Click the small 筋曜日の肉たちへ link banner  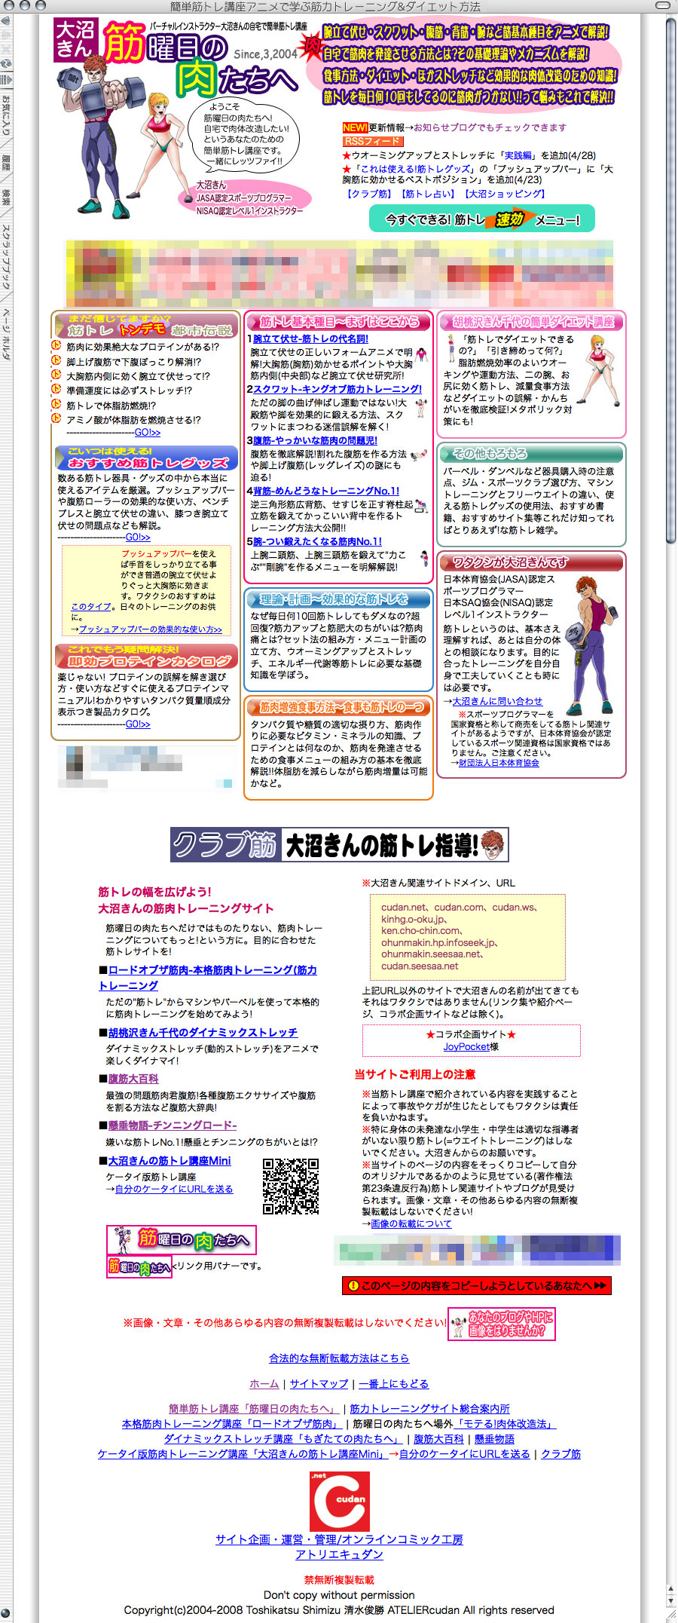(139, 1267)
